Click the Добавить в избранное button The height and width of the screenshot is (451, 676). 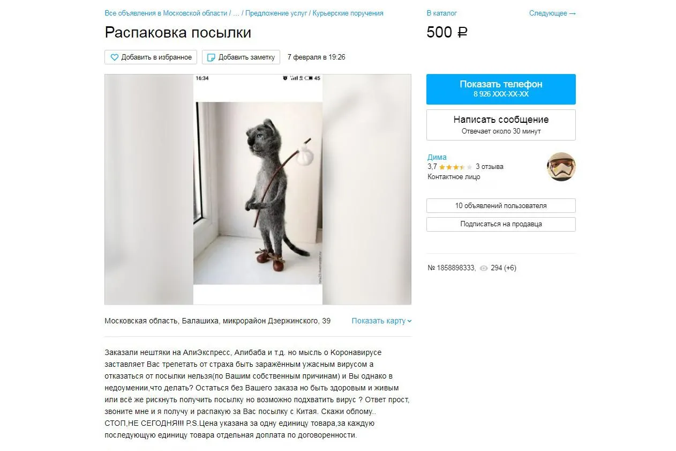tap(151, 57)
